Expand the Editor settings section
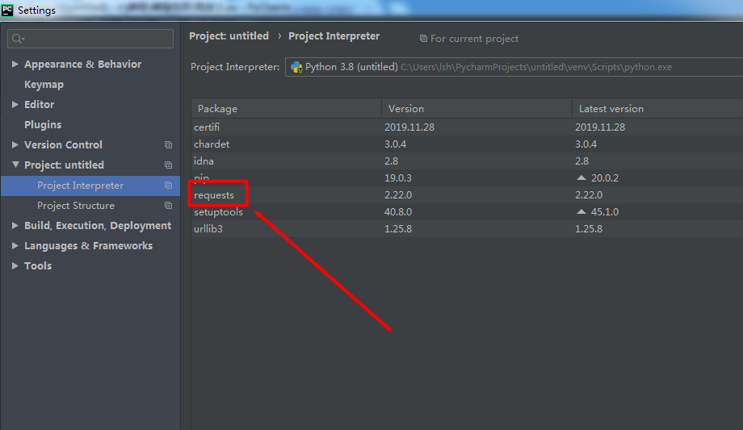743x430 pixels. (x=15, y=104)
